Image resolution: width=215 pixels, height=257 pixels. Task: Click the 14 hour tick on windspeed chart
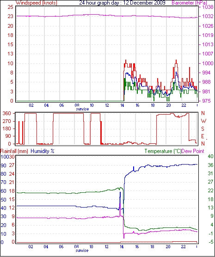(x=122, y=105)
